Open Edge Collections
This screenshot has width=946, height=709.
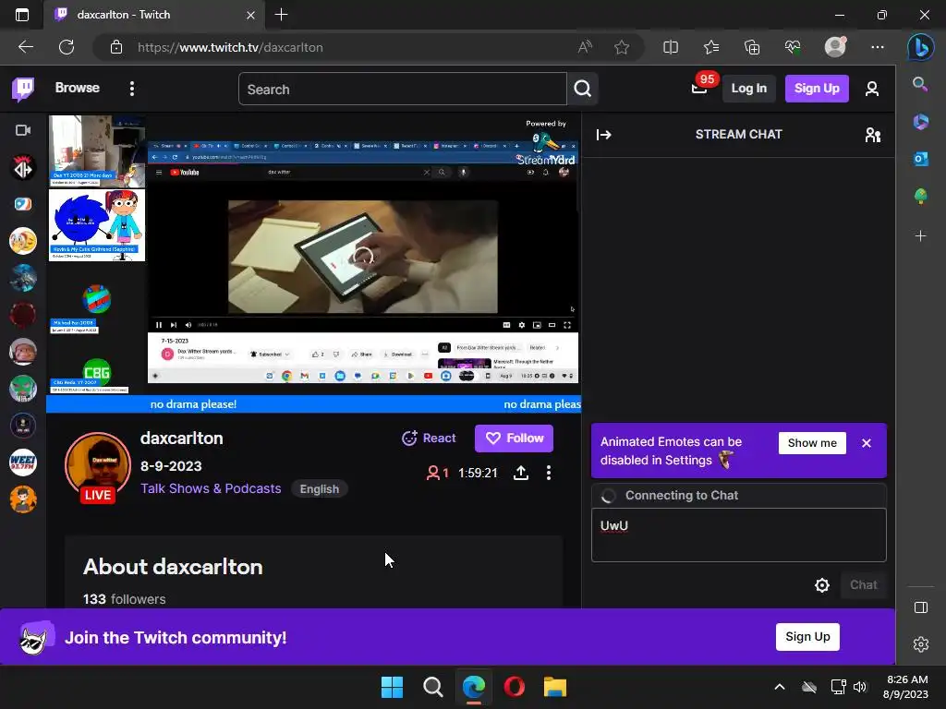pos(752,47)
